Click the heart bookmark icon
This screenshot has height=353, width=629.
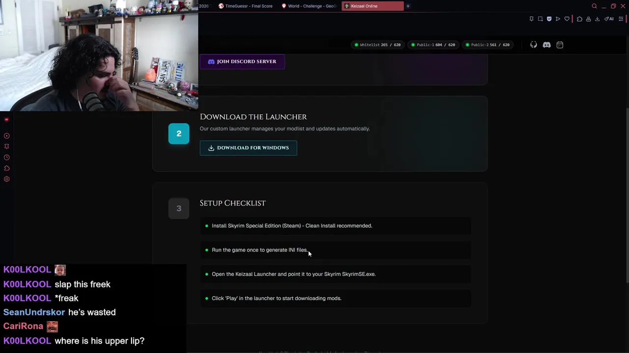click(567, 19)
